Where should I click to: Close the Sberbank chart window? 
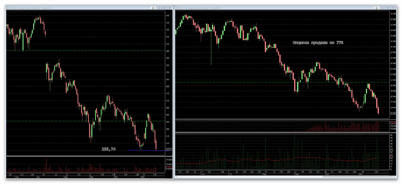(170, 8)
